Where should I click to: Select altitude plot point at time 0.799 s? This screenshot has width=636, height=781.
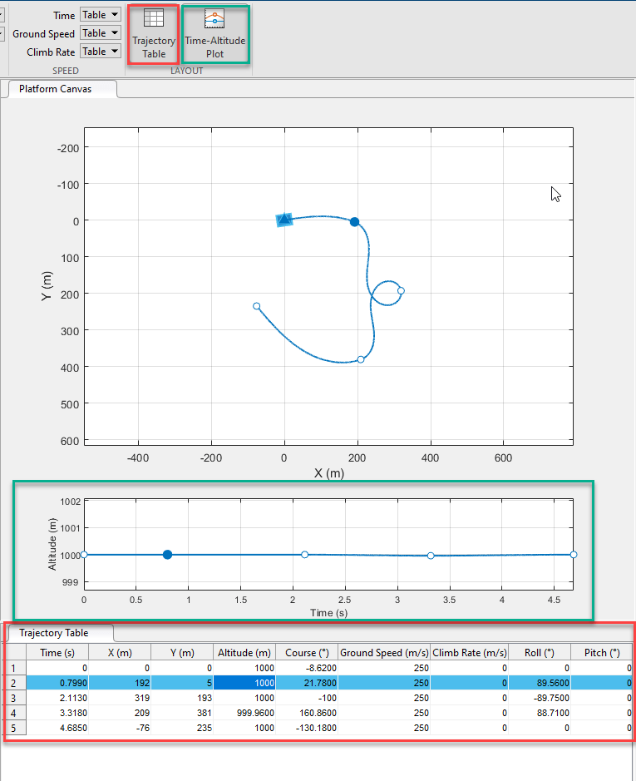click(167, 555)
